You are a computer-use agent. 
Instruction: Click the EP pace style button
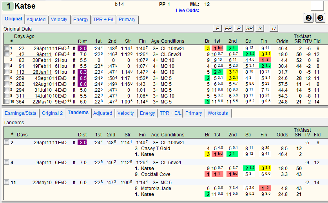pos(228,28)
